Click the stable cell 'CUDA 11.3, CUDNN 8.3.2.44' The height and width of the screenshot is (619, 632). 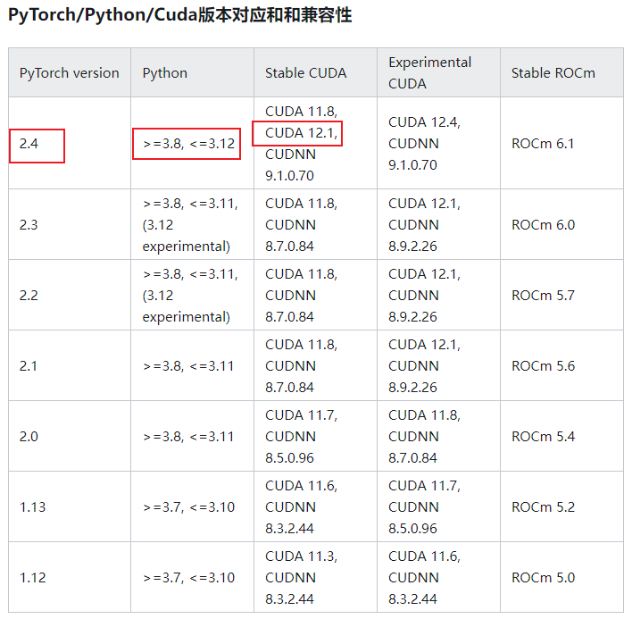click(316, 577)
